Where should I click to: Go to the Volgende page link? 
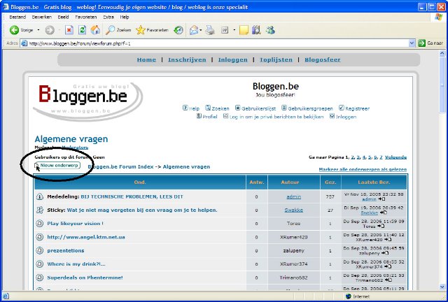coord(395,157)
